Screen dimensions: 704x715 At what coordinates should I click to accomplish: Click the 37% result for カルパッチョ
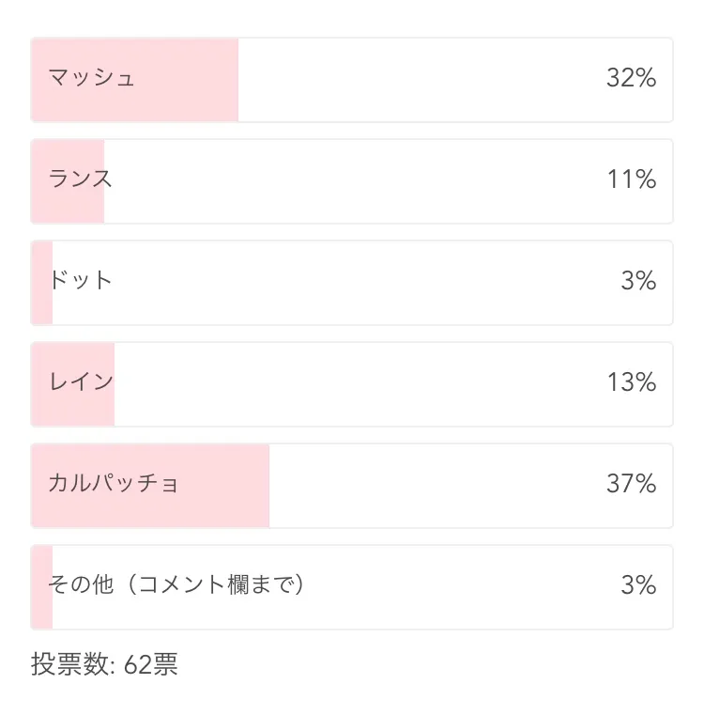coord(631,484)
